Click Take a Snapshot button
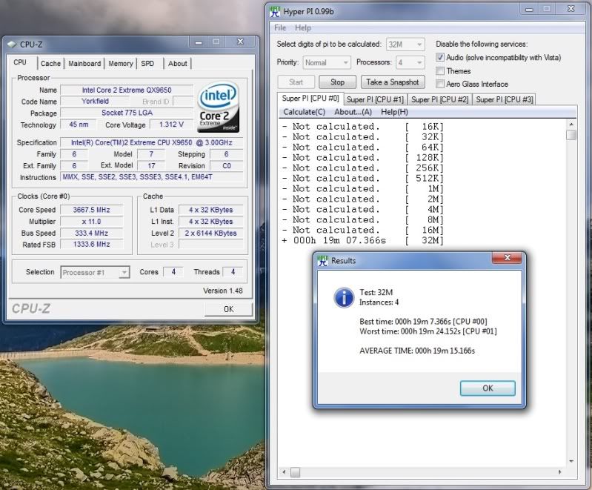592x490 pixels. (392, 82)
